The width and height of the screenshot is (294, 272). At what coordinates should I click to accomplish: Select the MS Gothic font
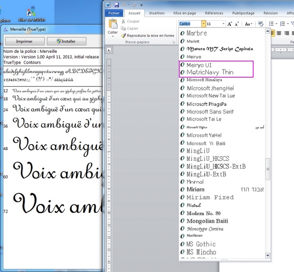[222, 244]
